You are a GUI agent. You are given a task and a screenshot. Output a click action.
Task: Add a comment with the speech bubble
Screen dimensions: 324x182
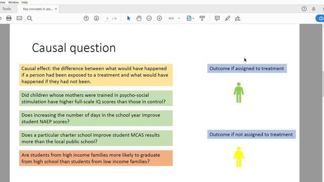(217, 18)
